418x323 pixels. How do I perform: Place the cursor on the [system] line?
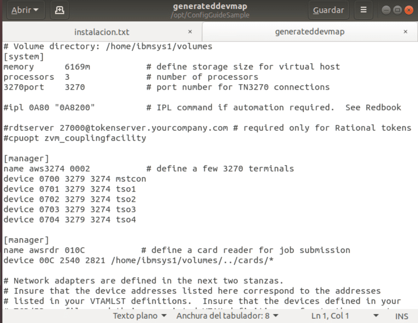coord(24,57)
